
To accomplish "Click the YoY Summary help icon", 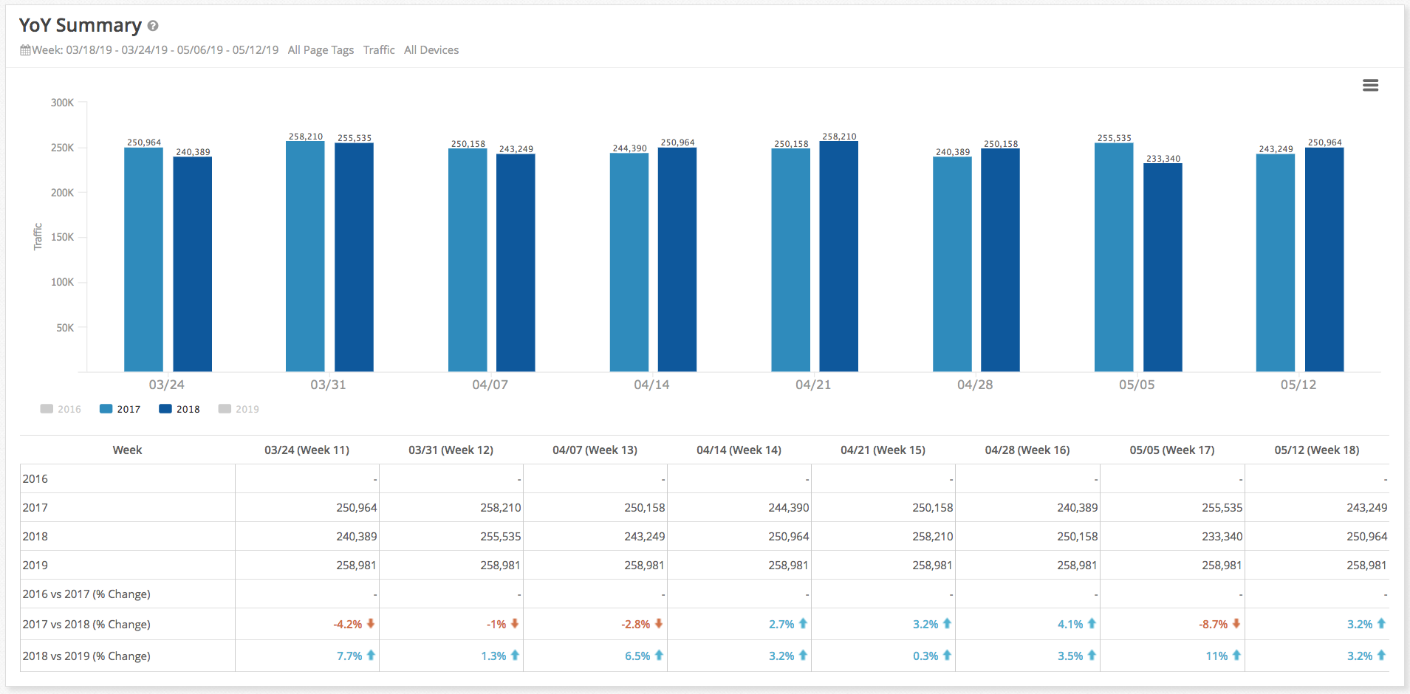I will [153, 26].
